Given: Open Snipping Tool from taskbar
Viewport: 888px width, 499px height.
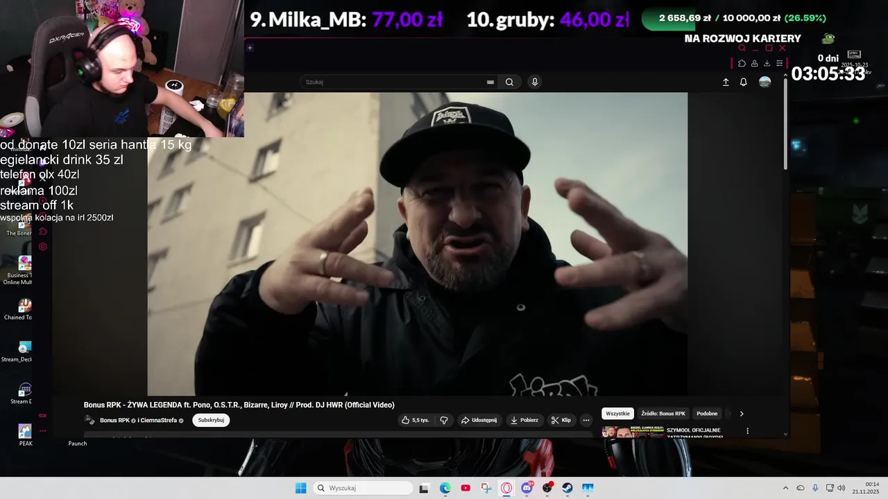Looking at the screenshot, I should coord(486,488).
